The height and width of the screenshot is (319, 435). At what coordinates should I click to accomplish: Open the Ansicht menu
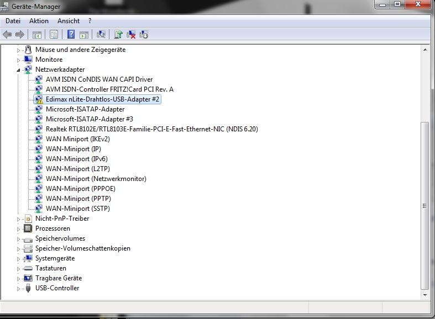(x=69, y=21)
